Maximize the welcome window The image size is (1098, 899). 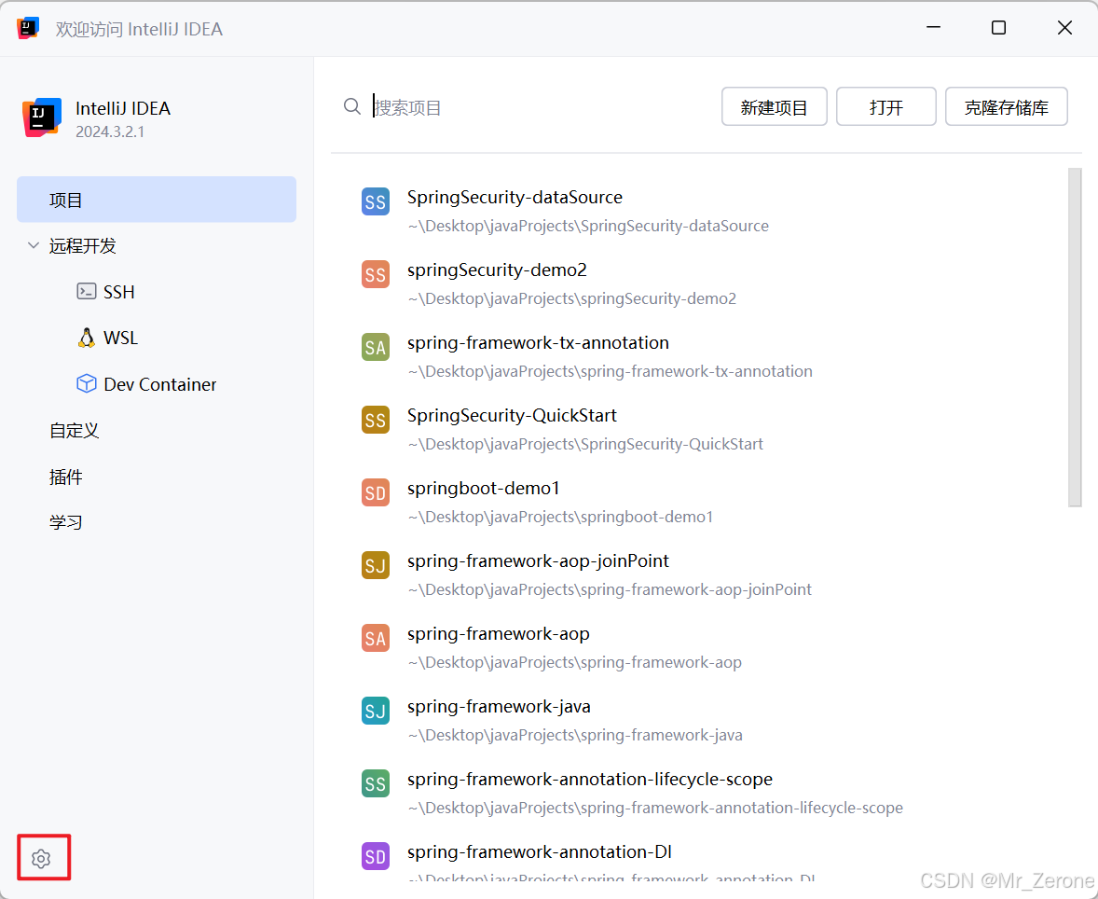pos(998,27)
